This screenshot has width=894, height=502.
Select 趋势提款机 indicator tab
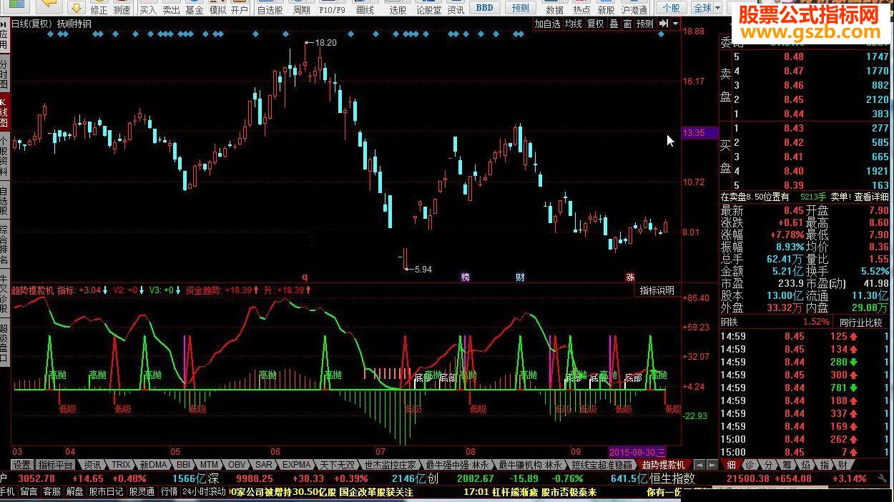coord(663,465)
